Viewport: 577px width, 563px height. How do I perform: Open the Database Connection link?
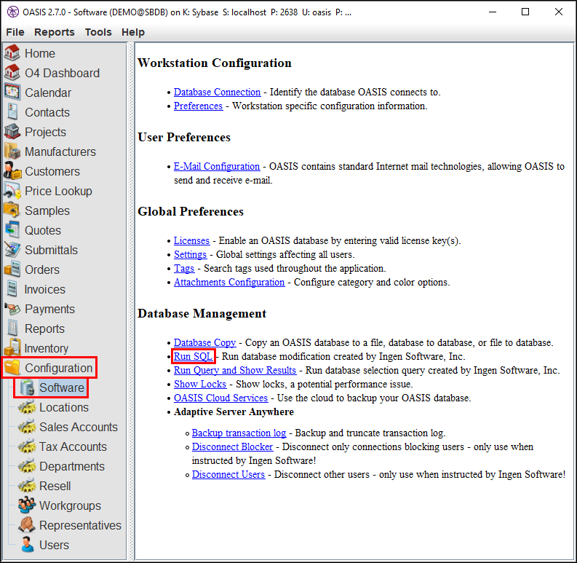217,92
